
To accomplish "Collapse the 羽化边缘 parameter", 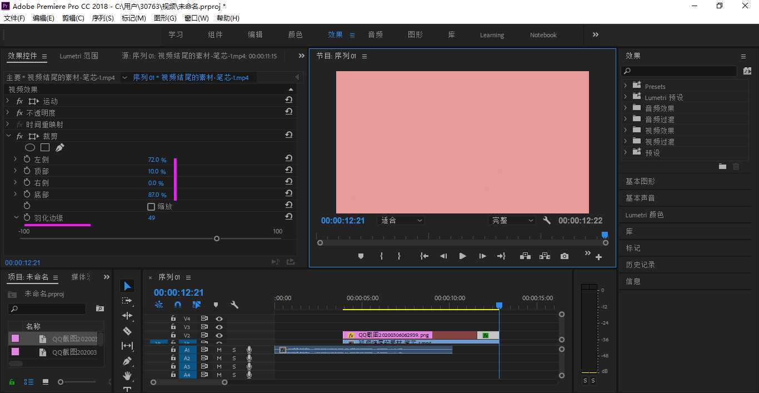I will (x=16, y=217).
